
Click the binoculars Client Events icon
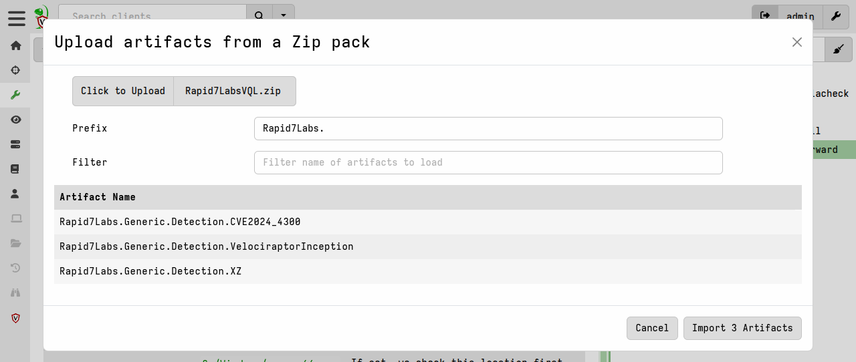(15, 293)
